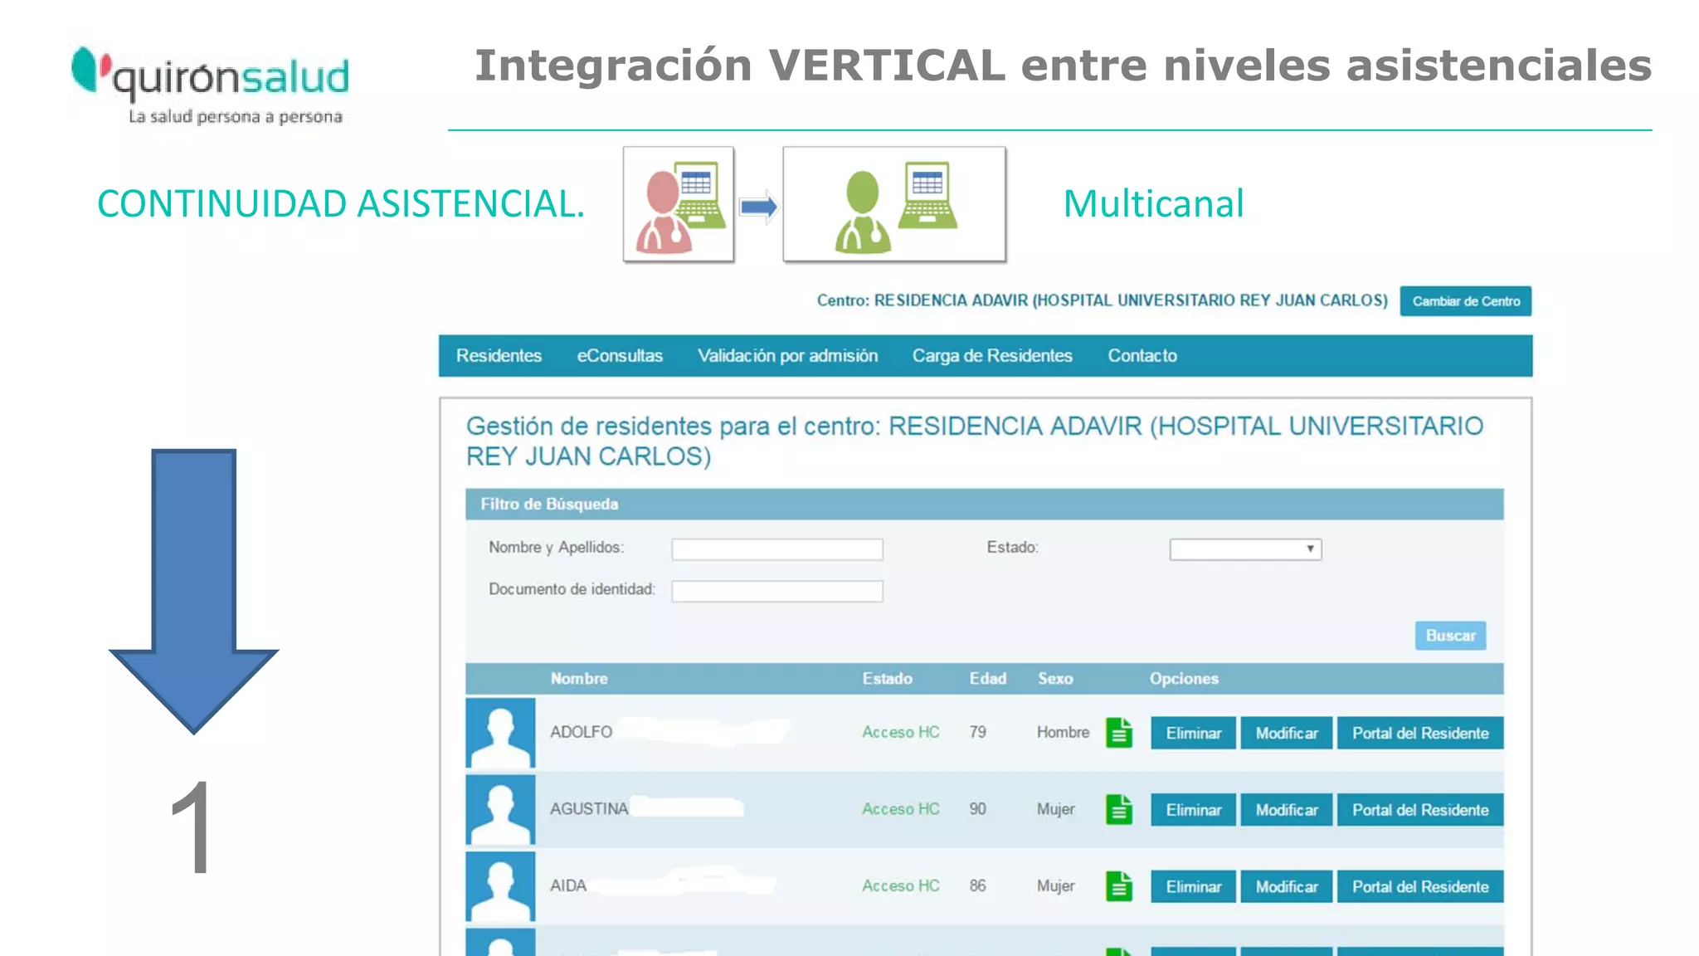
Task: Open the eConsultas menu tab
Action: coord(620,356)
